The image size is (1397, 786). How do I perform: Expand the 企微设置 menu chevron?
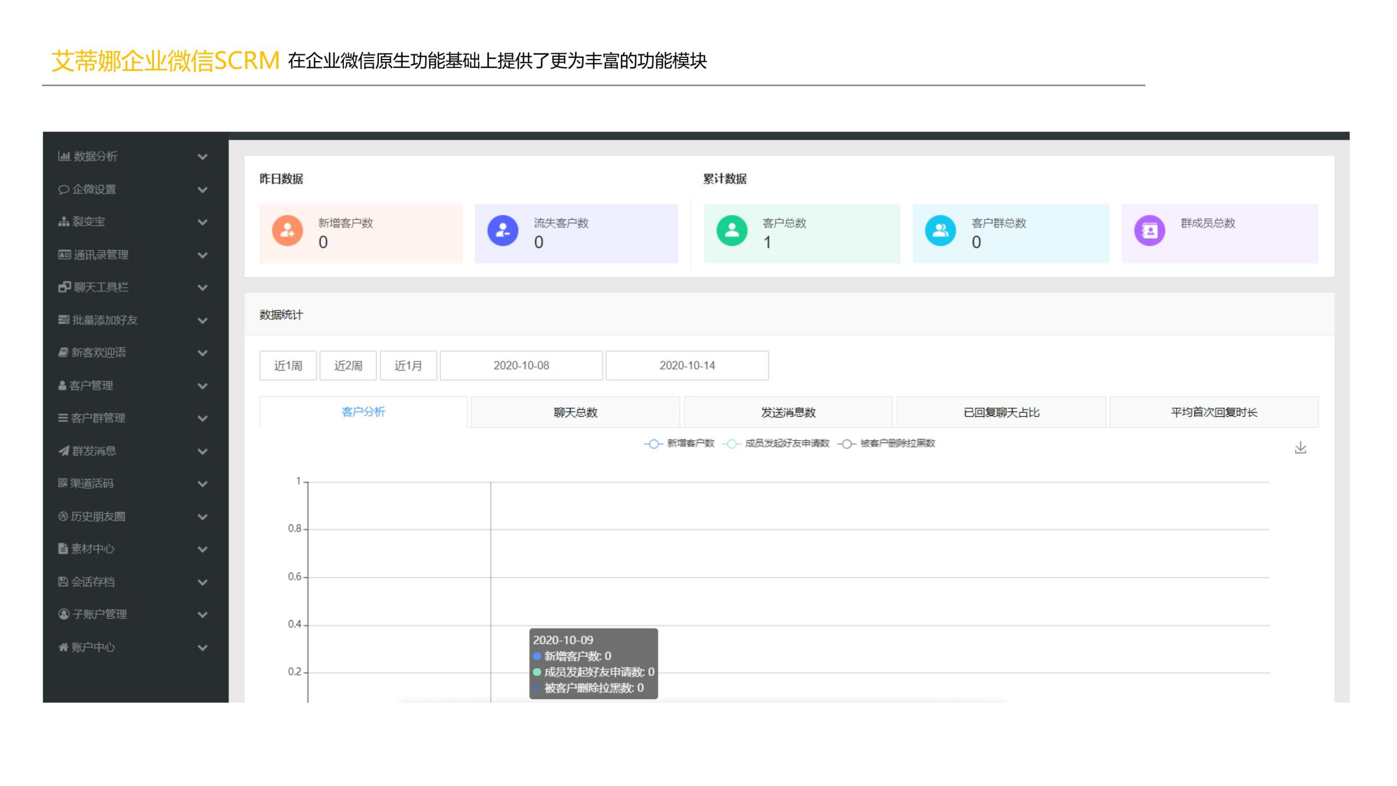coord(202,189)
